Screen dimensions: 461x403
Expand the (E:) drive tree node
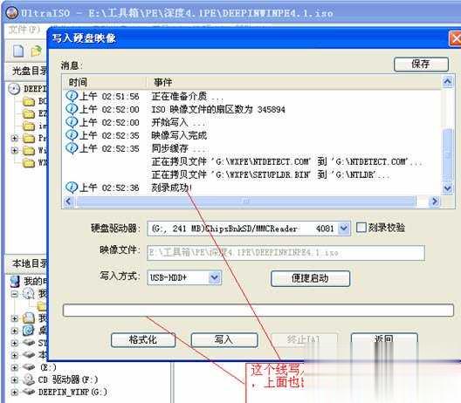pyautogui.click(x=14, y=367)
